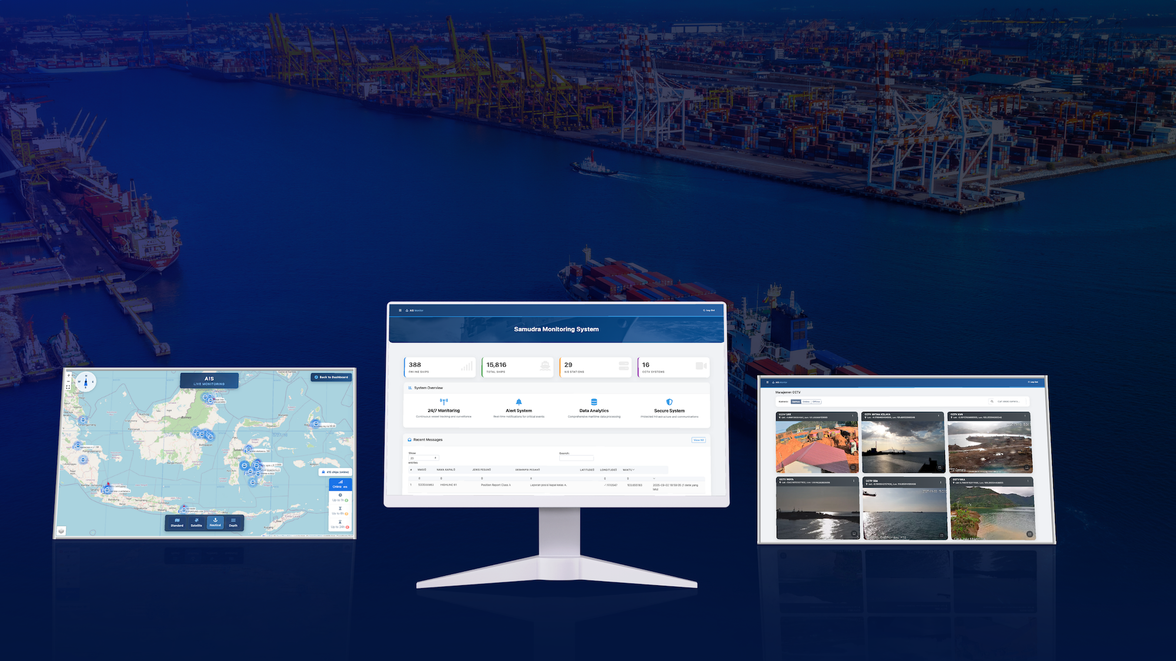Open 'View All' in Recent Messages
This screenshot has width=1176, height=661.
point(699,440)
